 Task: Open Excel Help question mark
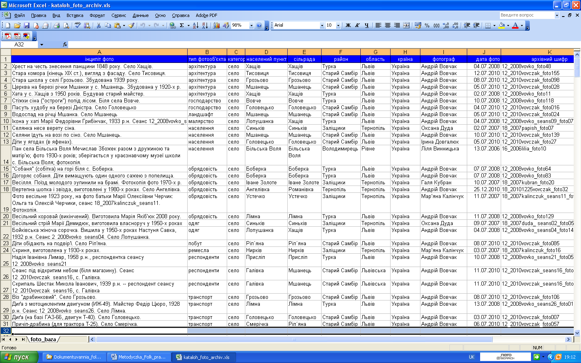(259, 25)
